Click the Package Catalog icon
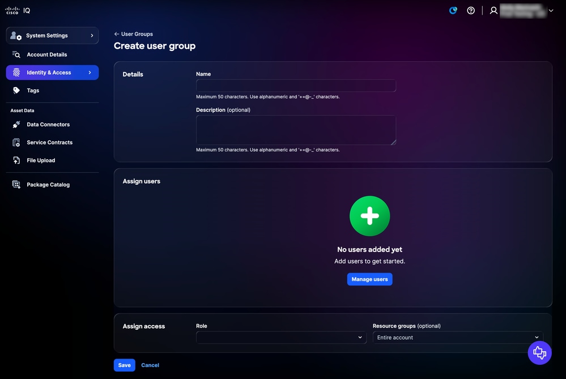This screenshot has height=379, width=566. (x=16, y=185)
